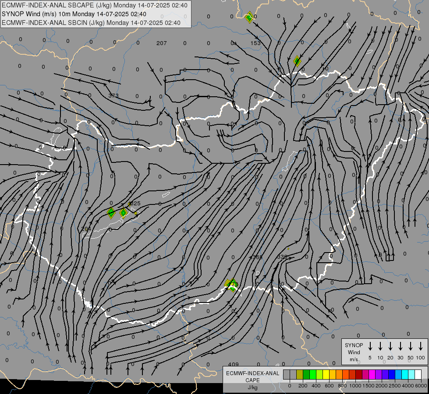Screen dimensions: 429x394
Task: Click the 368 value on the map
Action: (257, 257)
